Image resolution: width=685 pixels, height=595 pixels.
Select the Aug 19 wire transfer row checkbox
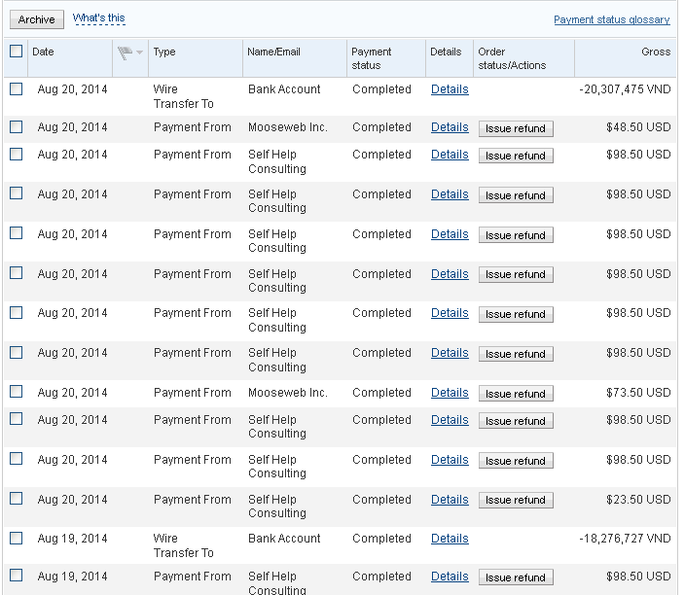coord(16,538)
